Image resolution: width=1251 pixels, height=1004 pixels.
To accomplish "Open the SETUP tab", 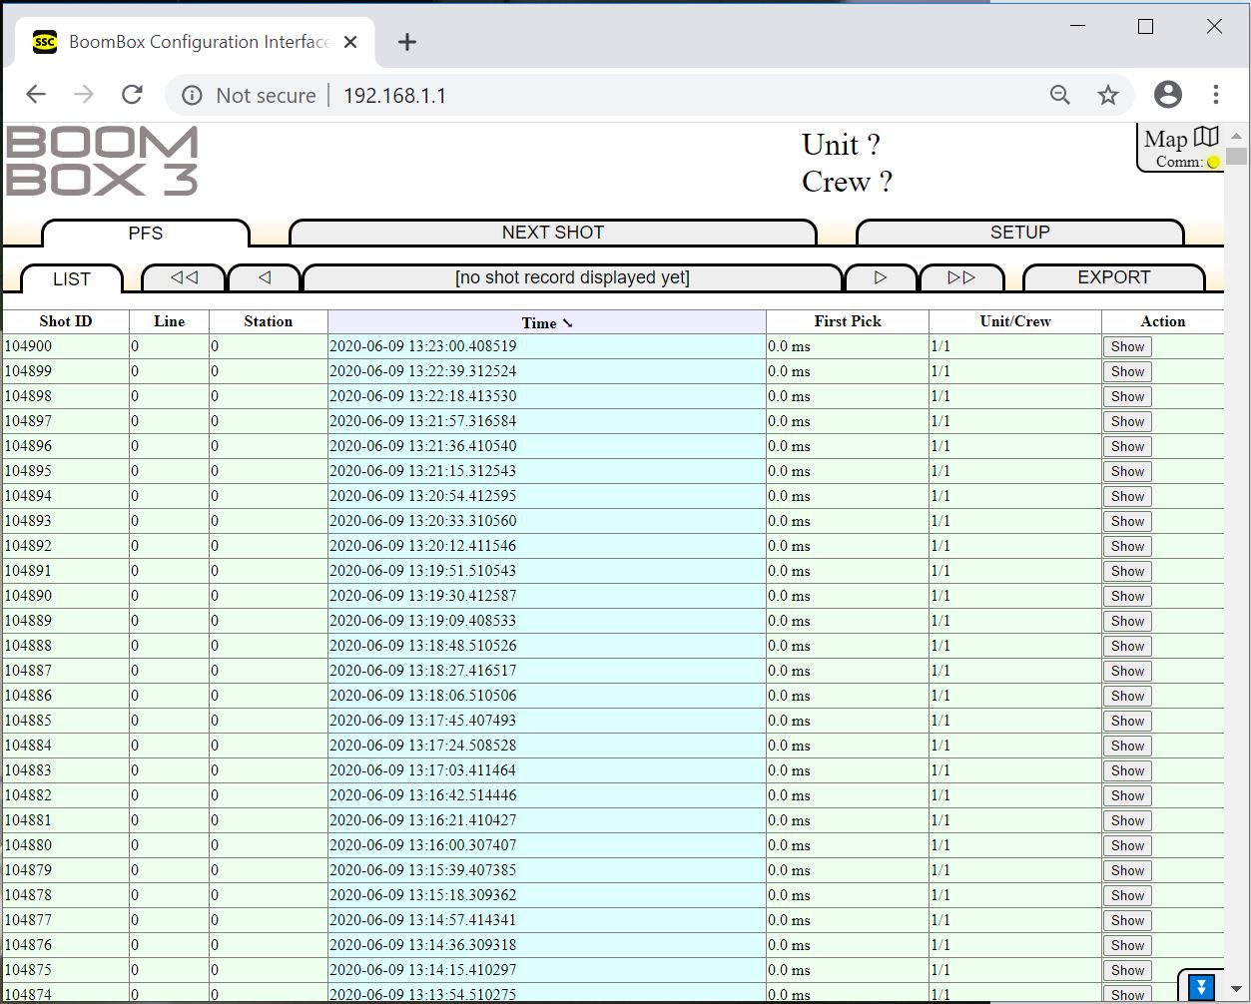I will point(1019,233).
